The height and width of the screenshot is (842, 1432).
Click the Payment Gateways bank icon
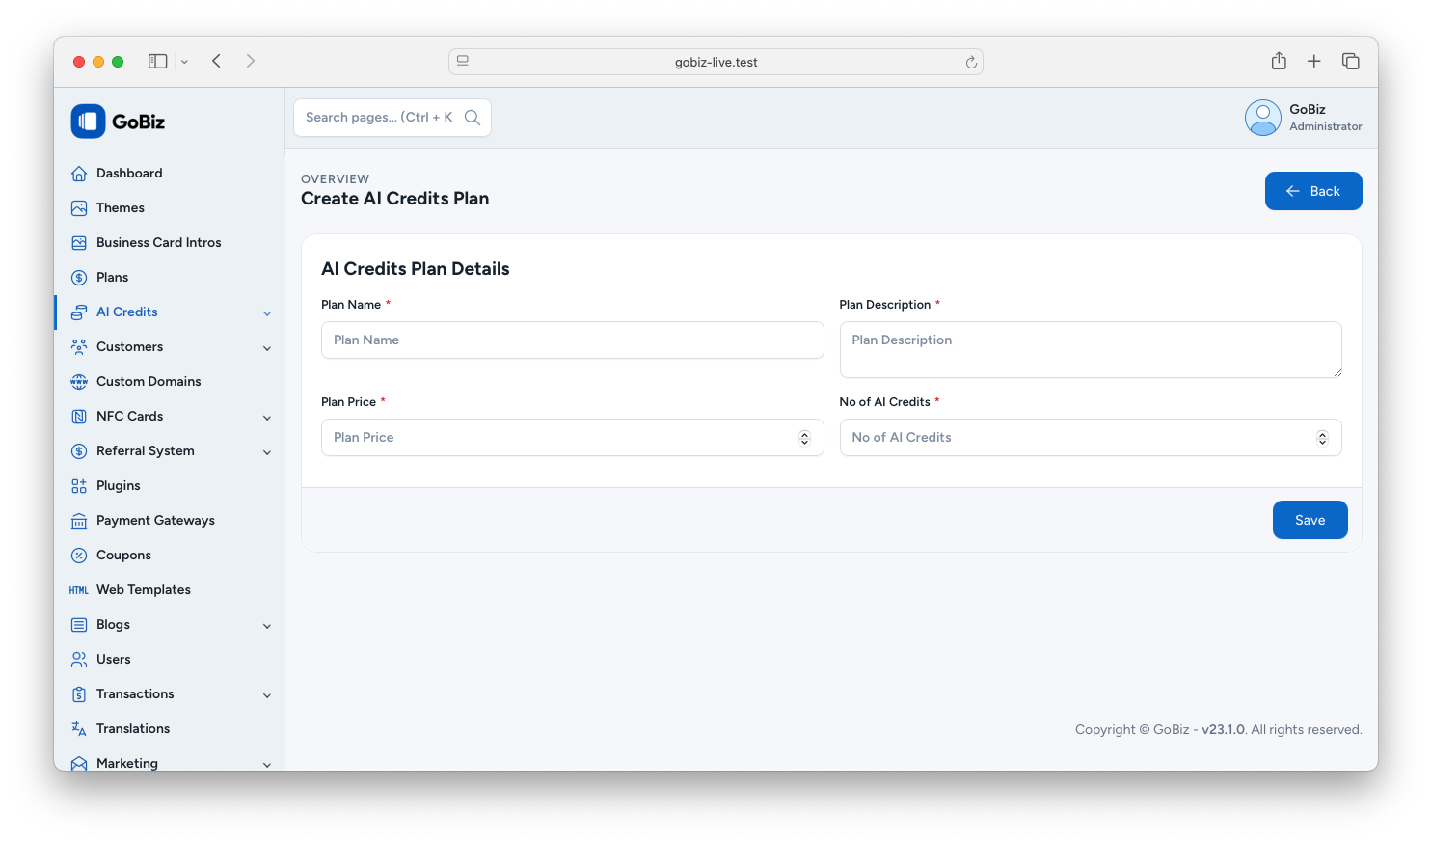pos(79,521)
